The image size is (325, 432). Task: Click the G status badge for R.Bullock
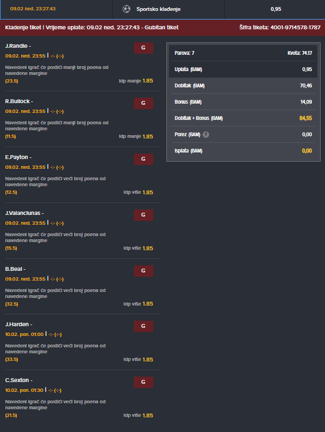pyautogui.click(x=144, y=103)
